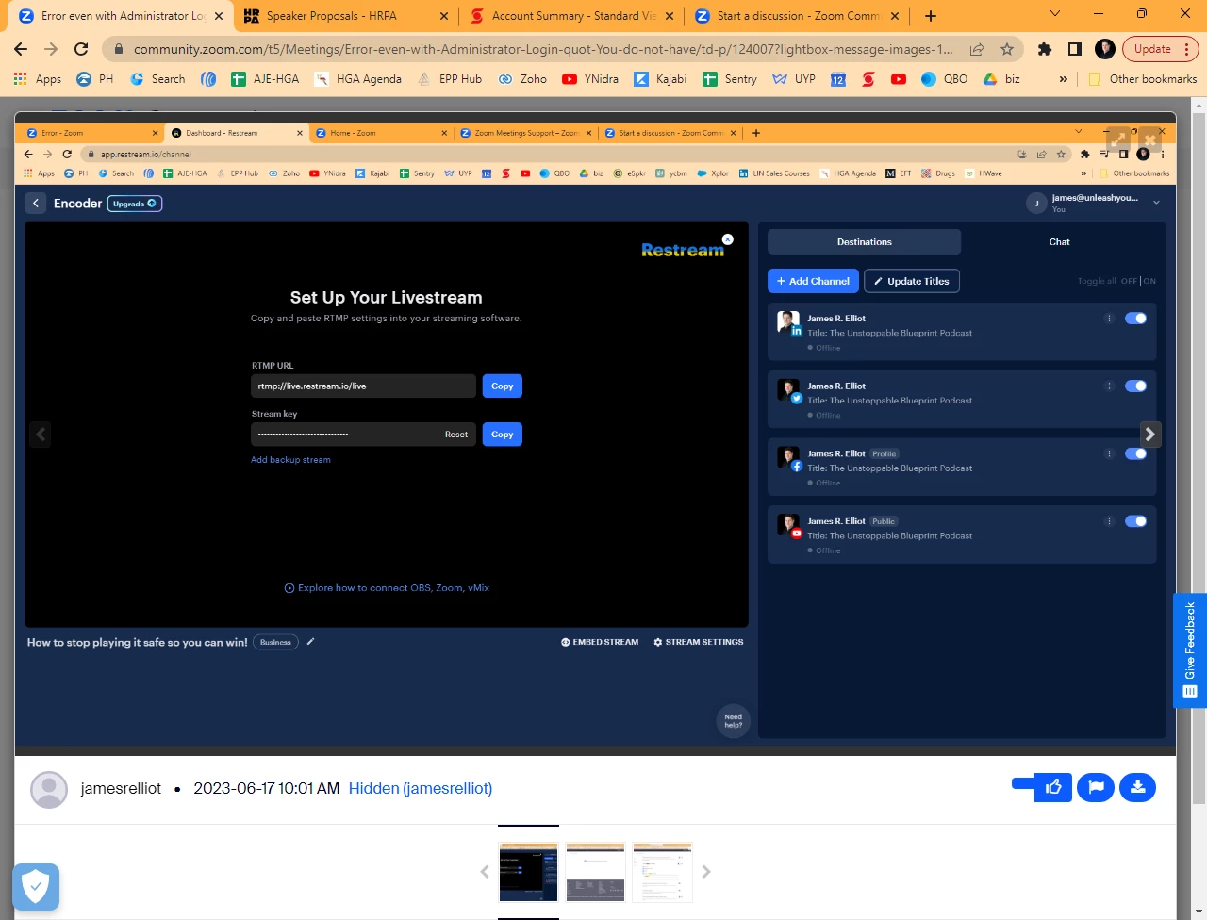Copy the RTMP URL in Restream
The height and width of the screenshot is (920, 1207).
click(503, 386)
